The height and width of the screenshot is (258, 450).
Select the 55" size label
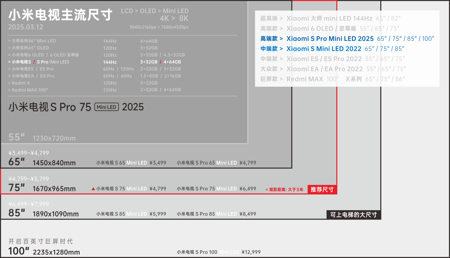click(17, 137)
